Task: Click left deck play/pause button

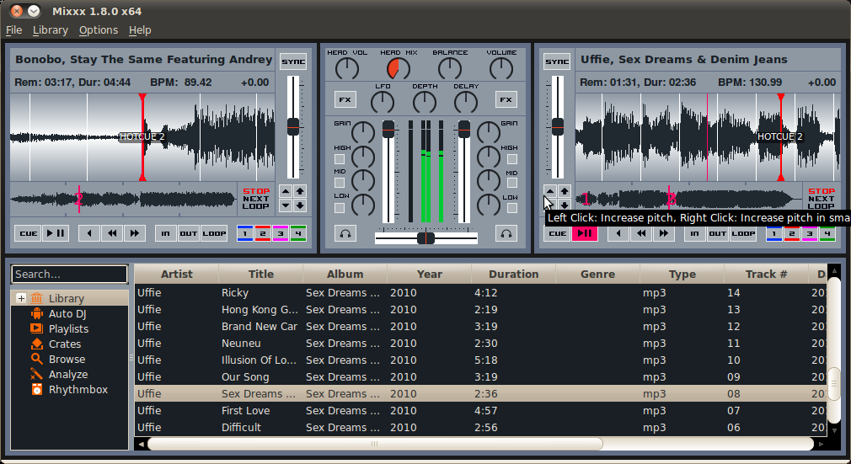Action: point(56,233)
